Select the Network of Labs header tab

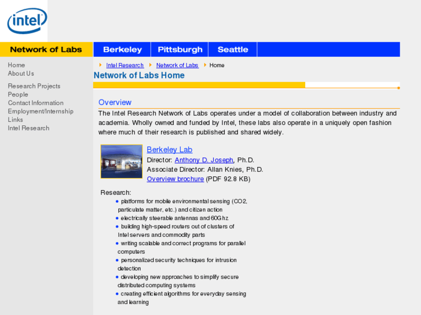[x=46, y=49]
